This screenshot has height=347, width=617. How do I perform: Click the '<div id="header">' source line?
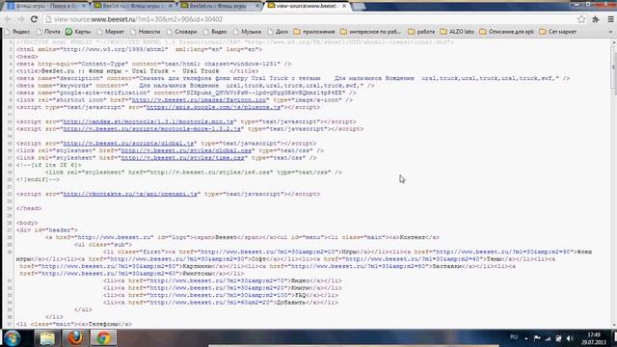point(47,230)
